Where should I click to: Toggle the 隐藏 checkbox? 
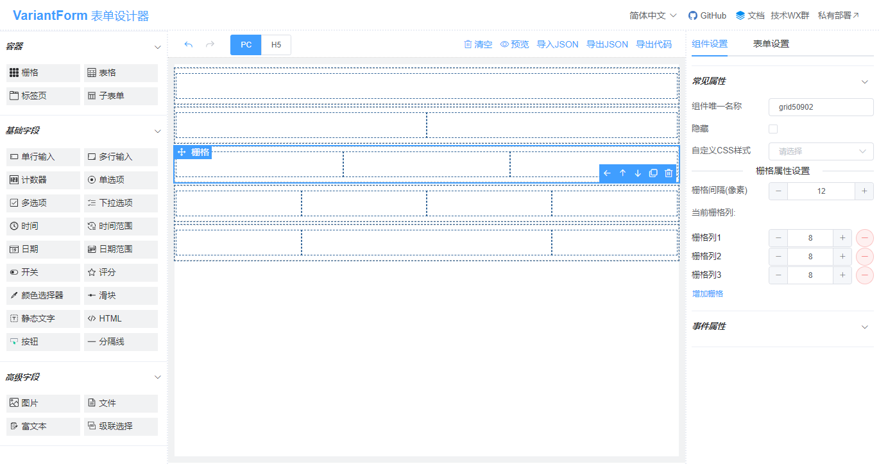coord(773,129)
